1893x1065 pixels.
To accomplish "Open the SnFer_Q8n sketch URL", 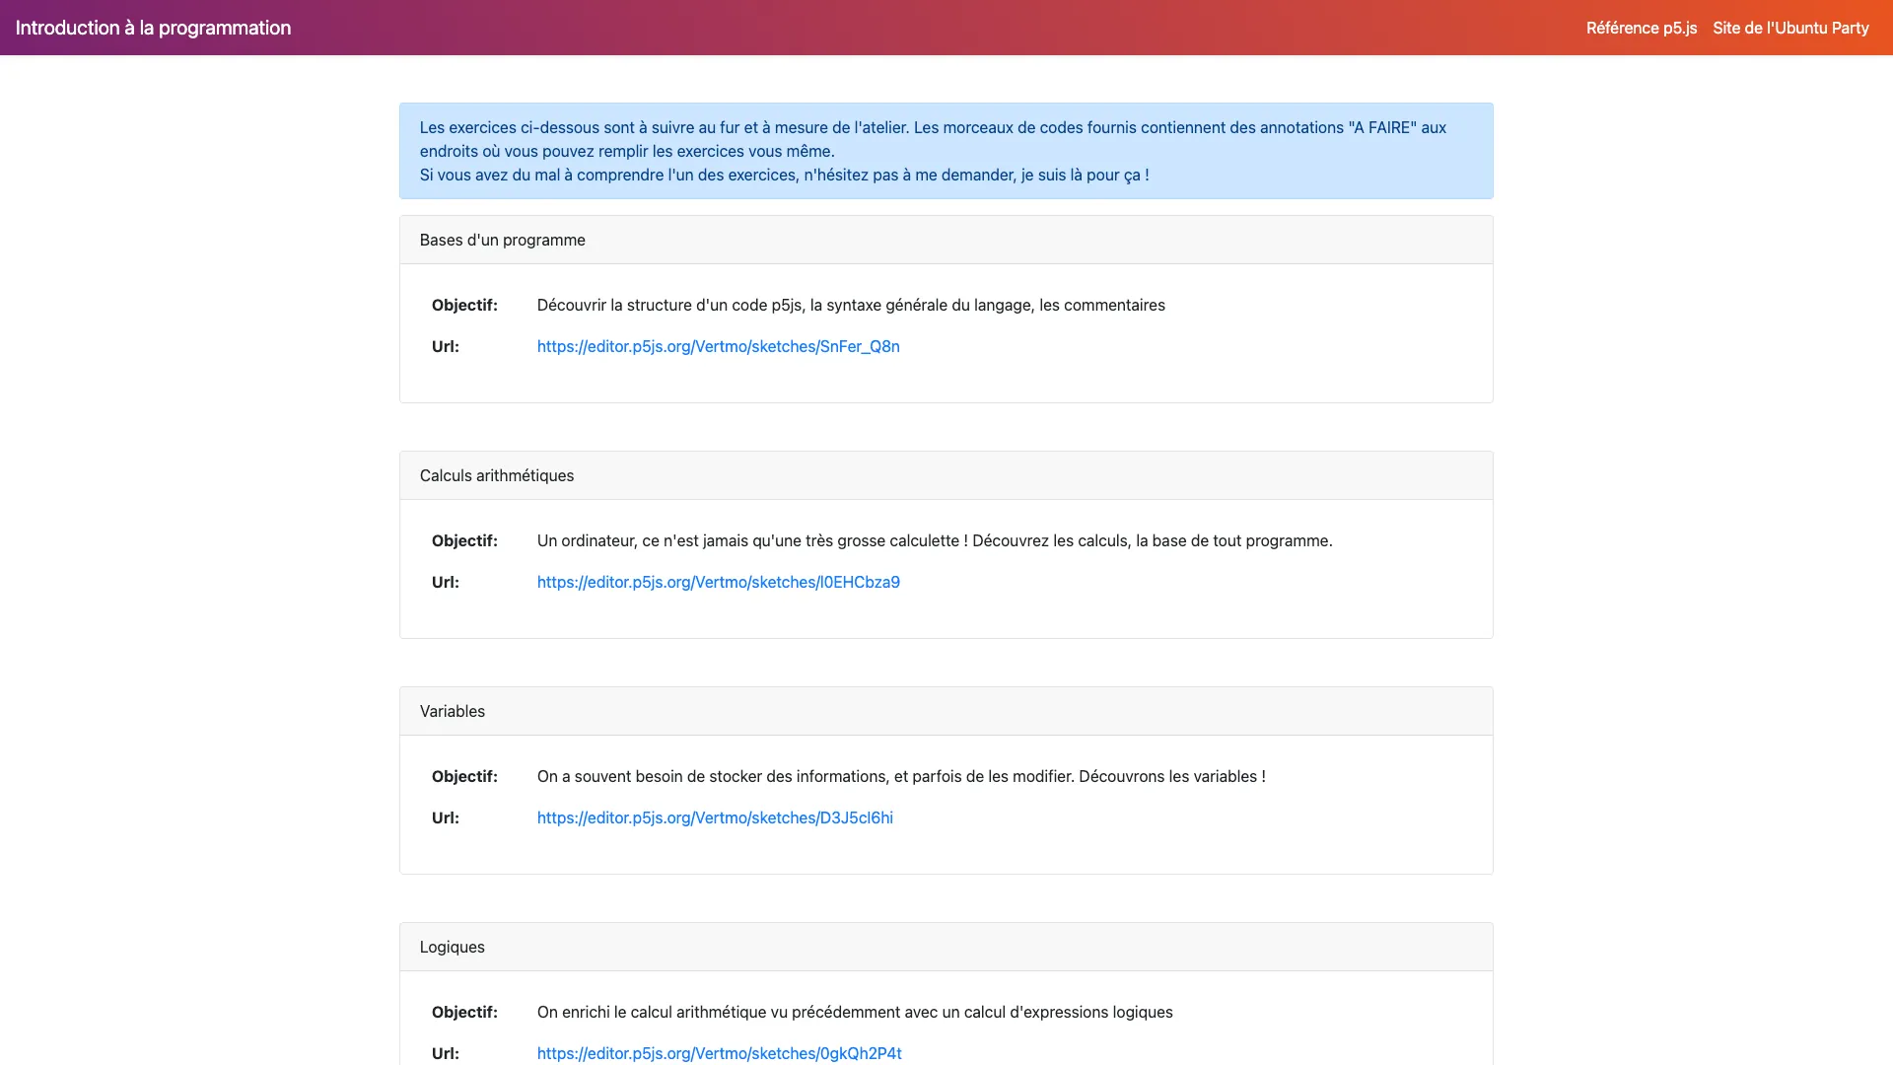I will 717,346.
